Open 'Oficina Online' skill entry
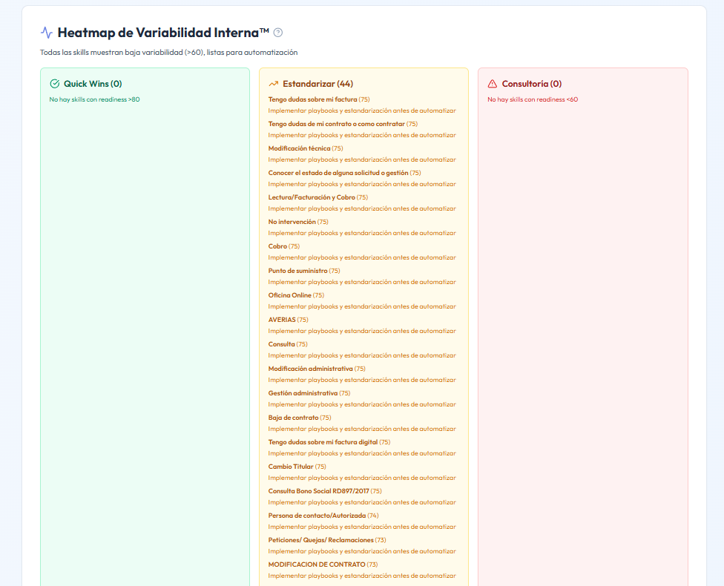Viewport: 724px width, 586px height. 289,295
